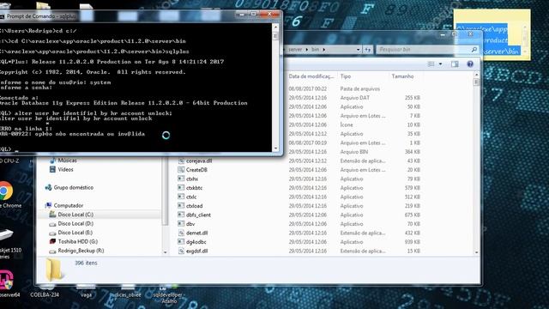Click the Explorer change view icon
This screenshot has height=309, width=549.
(x=431, y=64)
